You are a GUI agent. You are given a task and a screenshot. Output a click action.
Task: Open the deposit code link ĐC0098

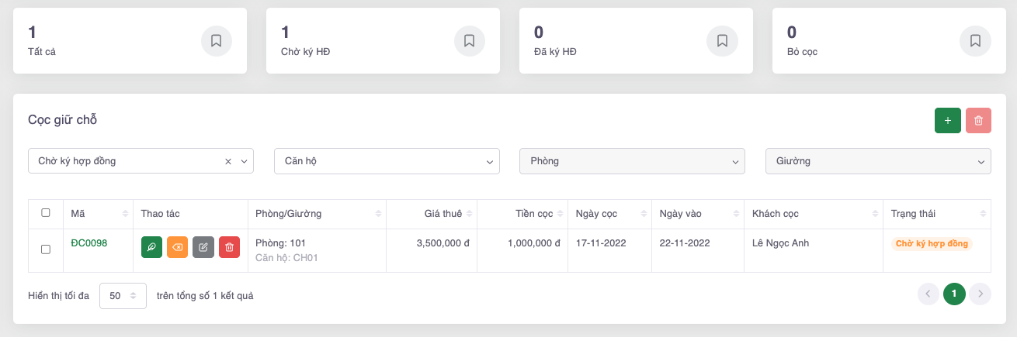click(x=89, y=243)
